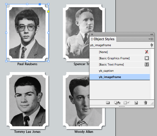Select the Object Styles tab
Screen dimensions: 157x136
pyautogui.click(x=103, y=39)
